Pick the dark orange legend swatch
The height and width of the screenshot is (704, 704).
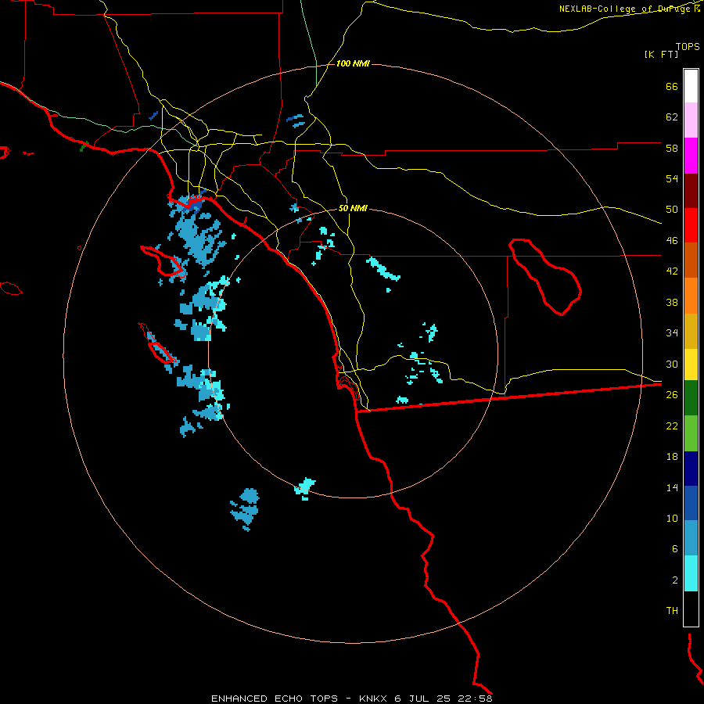[691, 260]
